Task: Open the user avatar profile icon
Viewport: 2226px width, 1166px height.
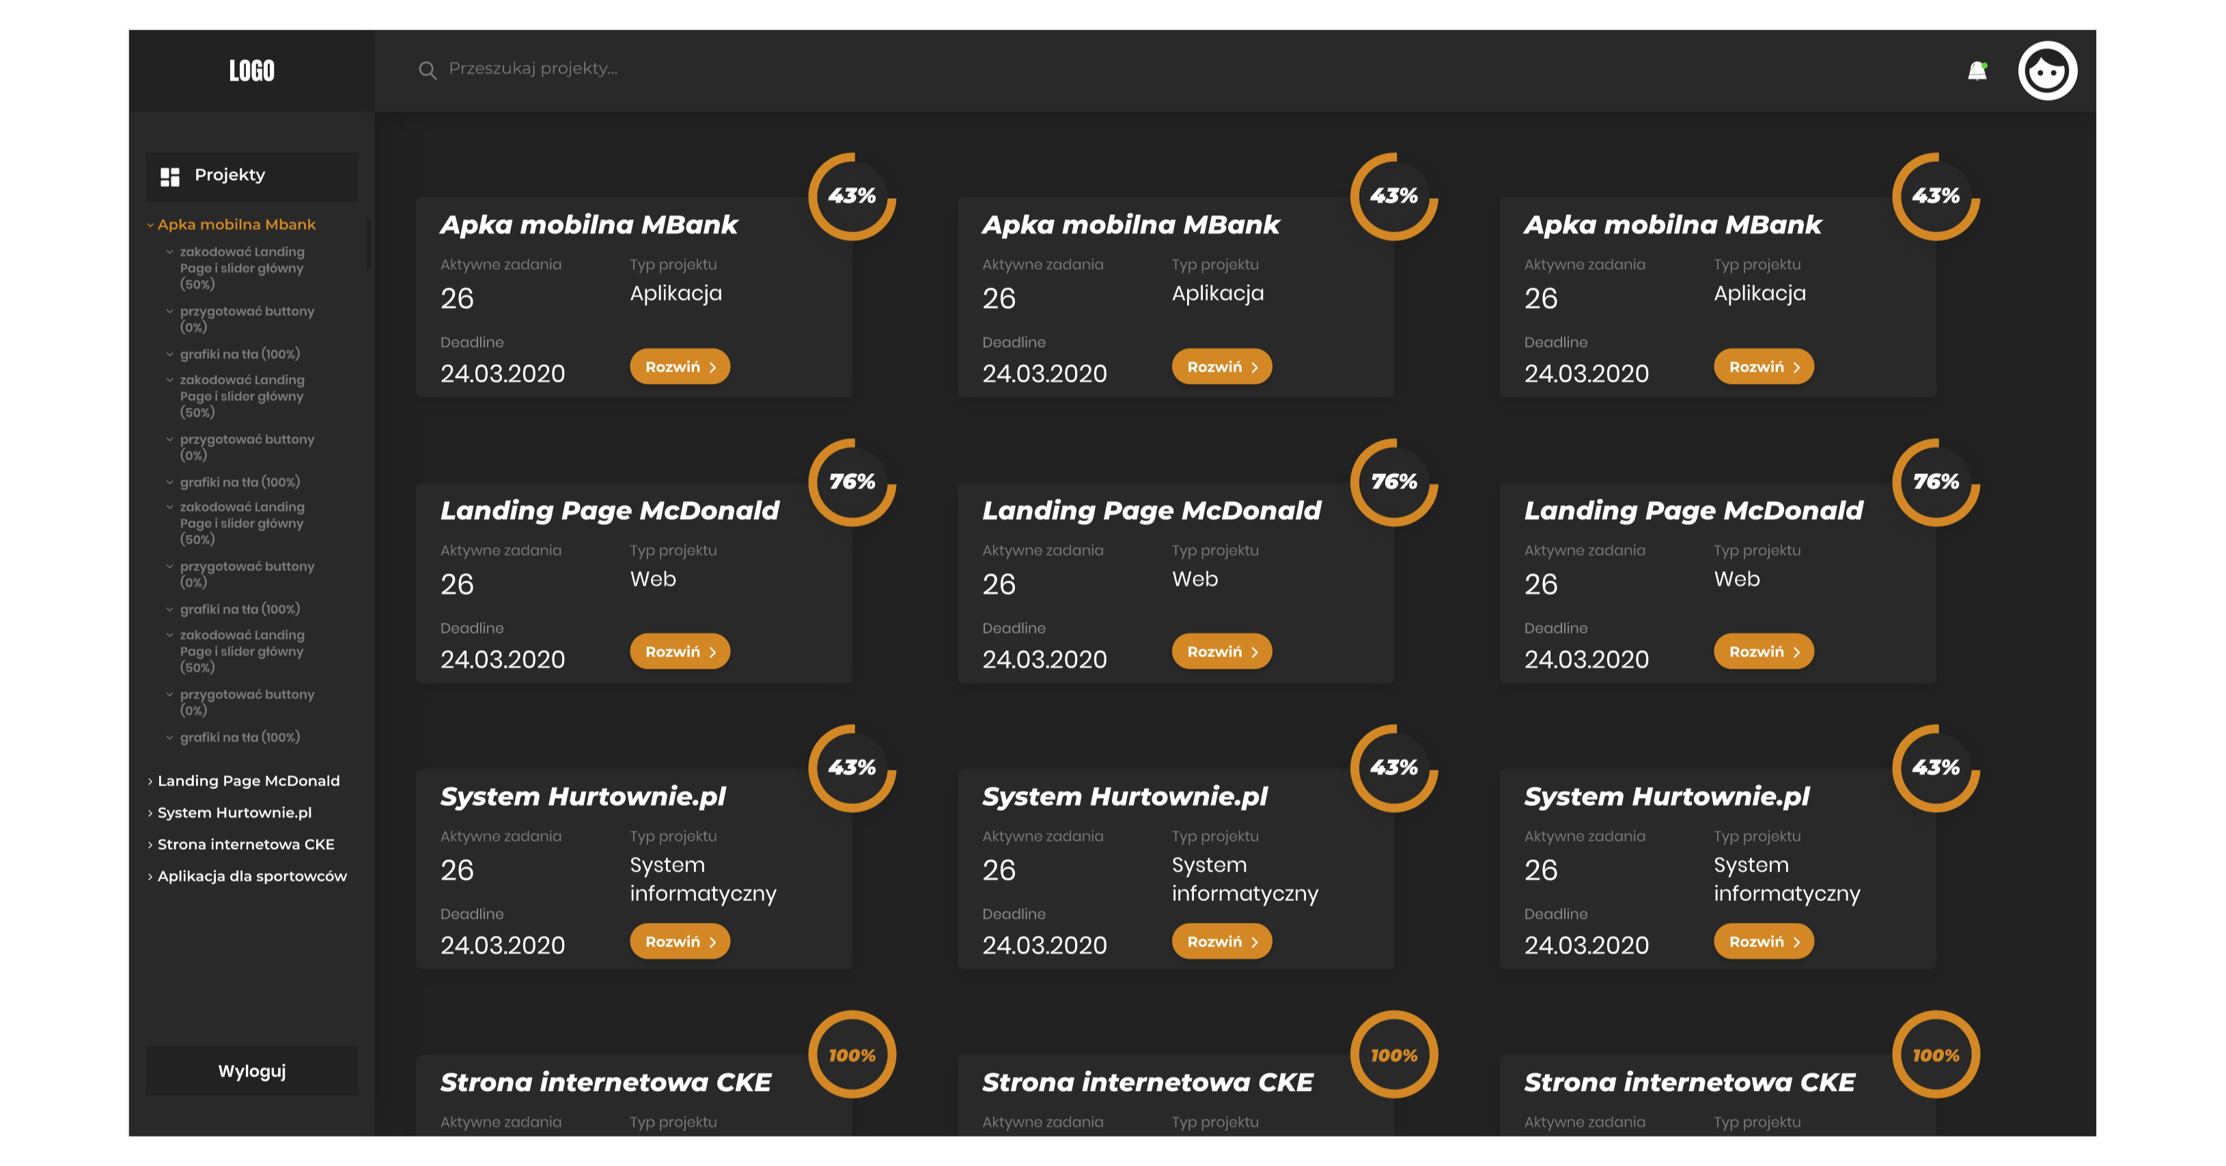Action: (2046, 71)
